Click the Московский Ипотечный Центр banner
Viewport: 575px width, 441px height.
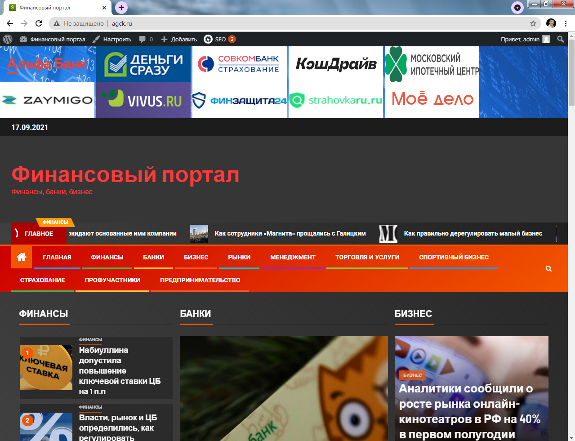click(432, 64)
